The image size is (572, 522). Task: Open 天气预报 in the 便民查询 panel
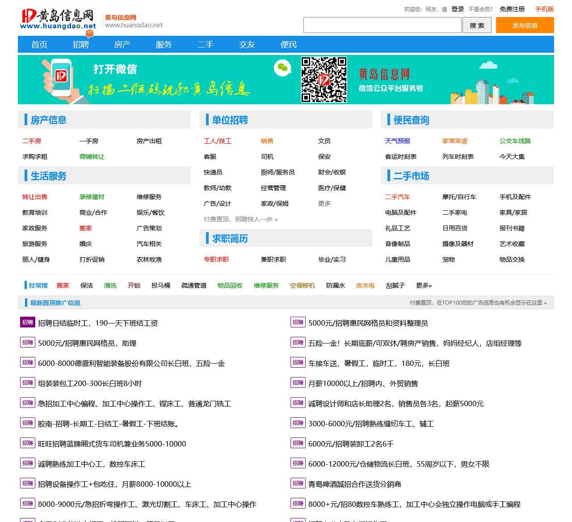(398, 141)
